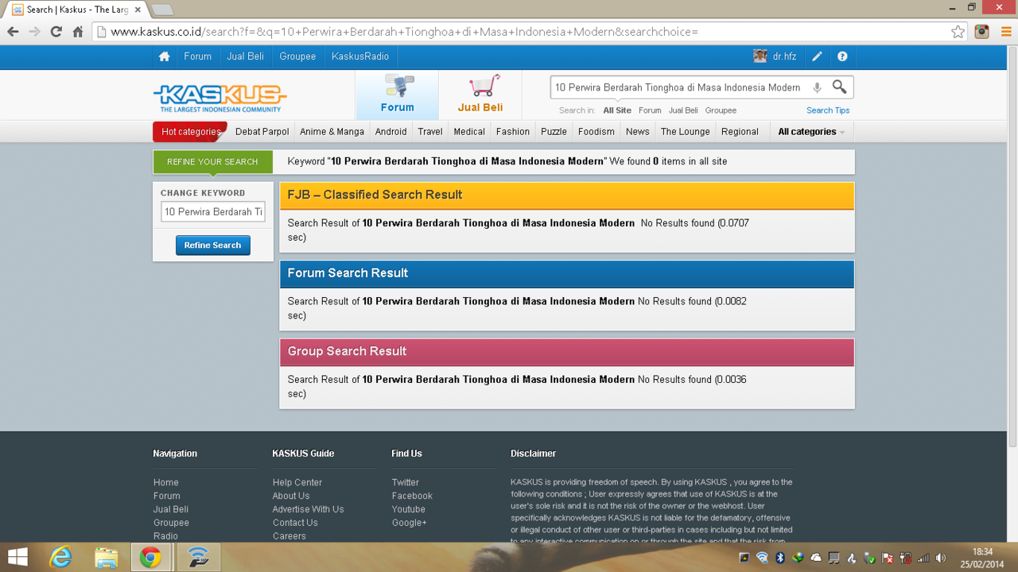The image size is (1018, 572).
Task: Click Advertise With Us footer link
Action: click(x=308, y=509)
